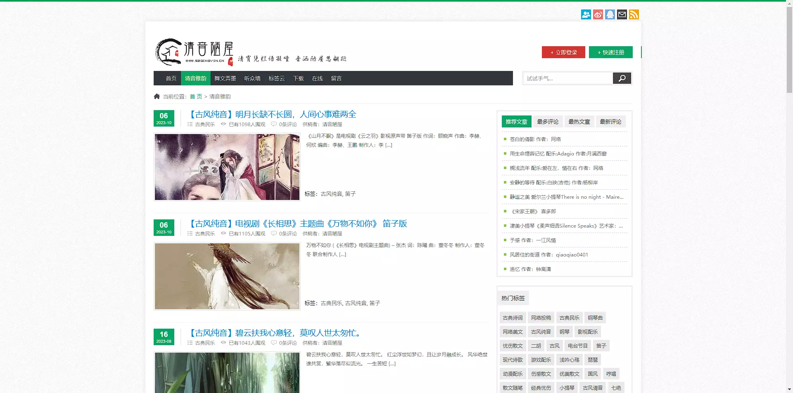The image size is (793, 393).
Task: Subscribe via the orange RSS icon
Action: point(634,15)
